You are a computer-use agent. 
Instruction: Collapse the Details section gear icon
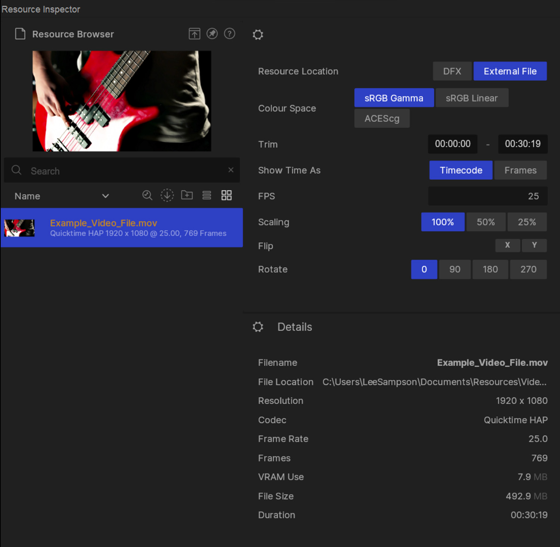(258, 327)
